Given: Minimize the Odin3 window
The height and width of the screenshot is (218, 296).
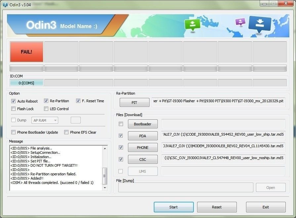Looking at the screenshot, I should (265, 4).
